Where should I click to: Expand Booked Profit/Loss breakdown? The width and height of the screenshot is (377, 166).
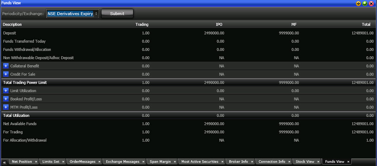point(6,99)
